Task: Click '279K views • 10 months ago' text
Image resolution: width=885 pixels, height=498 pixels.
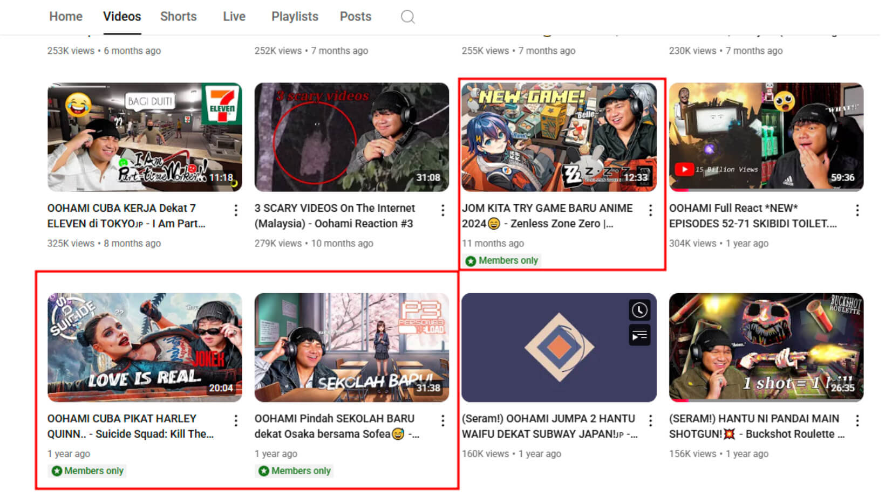Action: [x=314, y=244]
